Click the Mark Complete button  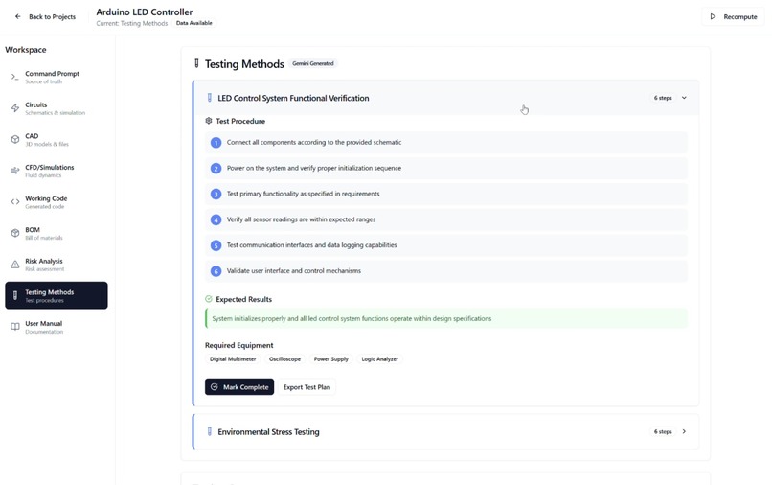[239, 387]
